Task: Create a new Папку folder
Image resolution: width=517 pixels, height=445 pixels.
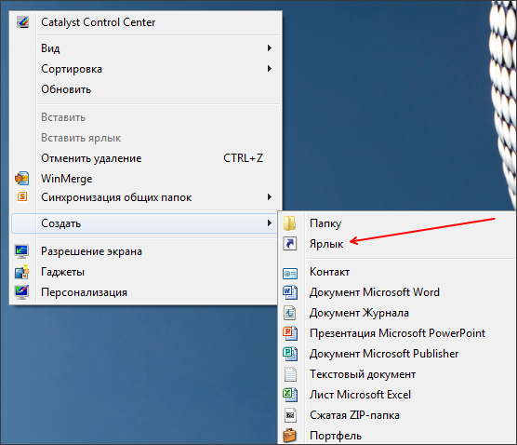Action: [x=397, y=223]
